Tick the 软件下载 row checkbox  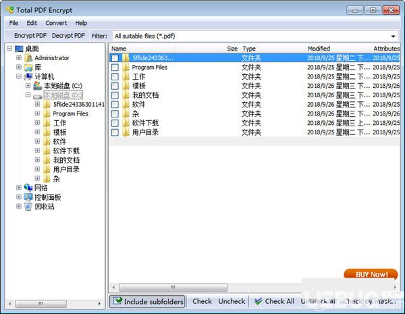(115, 123)
